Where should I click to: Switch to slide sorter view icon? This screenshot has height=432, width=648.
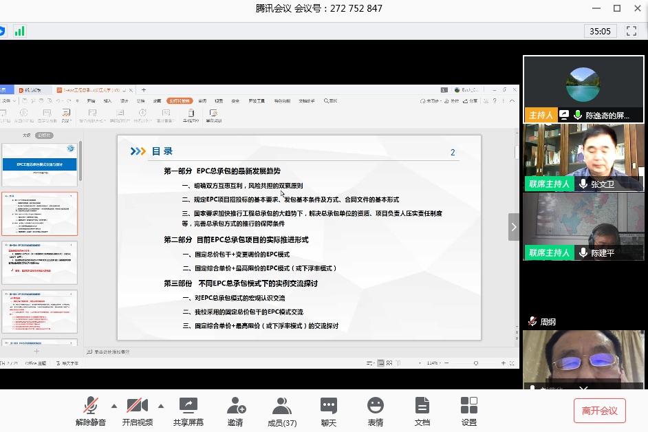click(x=389, y=363)
